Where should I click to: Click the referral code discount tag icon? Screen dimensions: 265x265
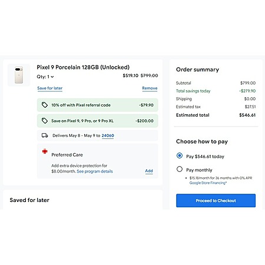(x=45, y=105)
